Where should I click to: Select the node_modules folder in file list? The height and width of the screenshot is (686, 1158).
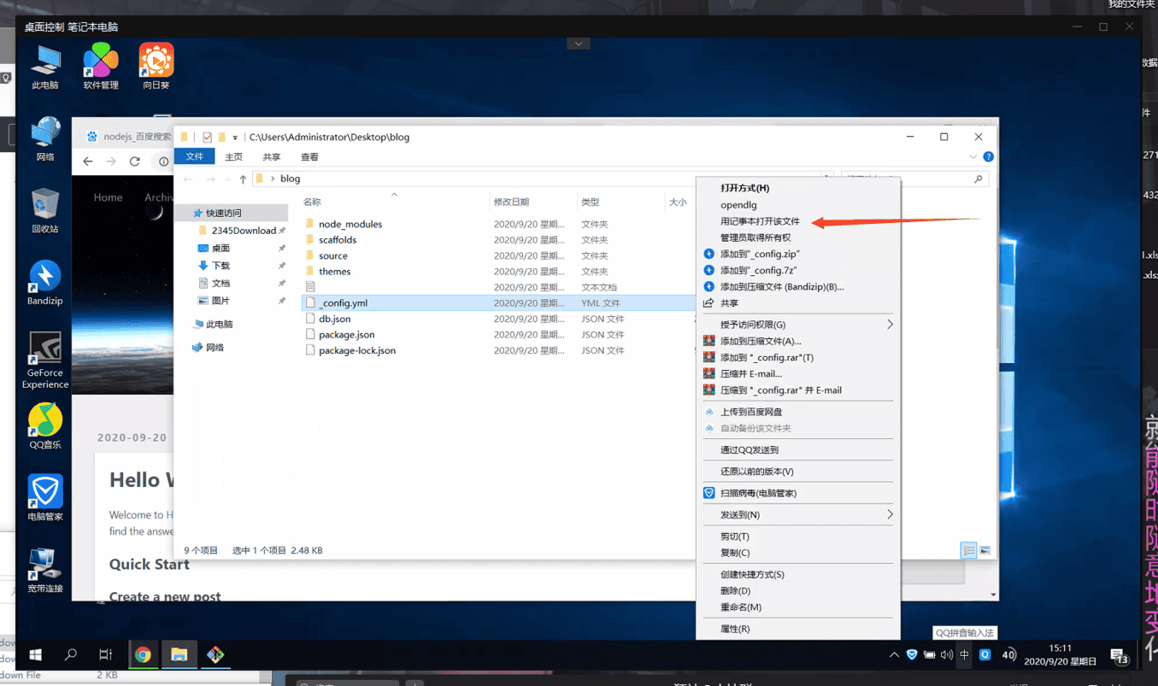[x=350, y=225]
